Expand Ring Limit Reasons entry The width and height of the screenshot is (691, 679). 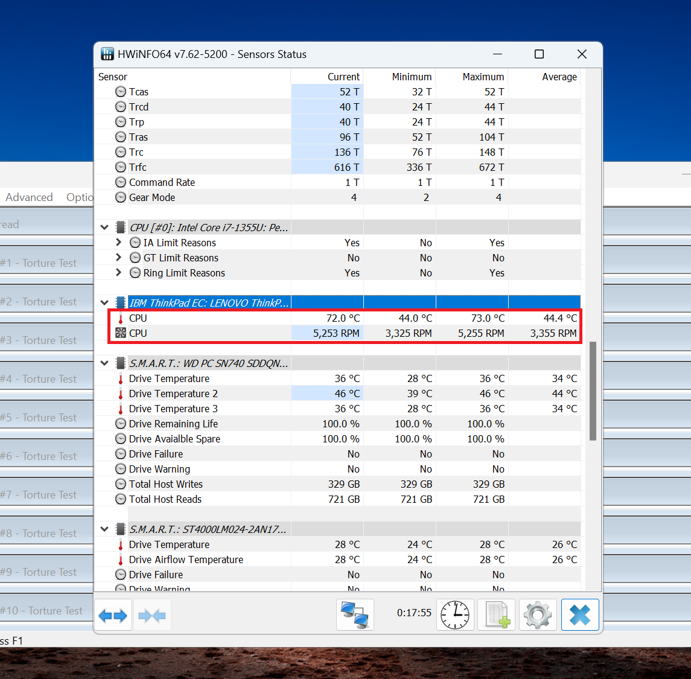point(118,273)
